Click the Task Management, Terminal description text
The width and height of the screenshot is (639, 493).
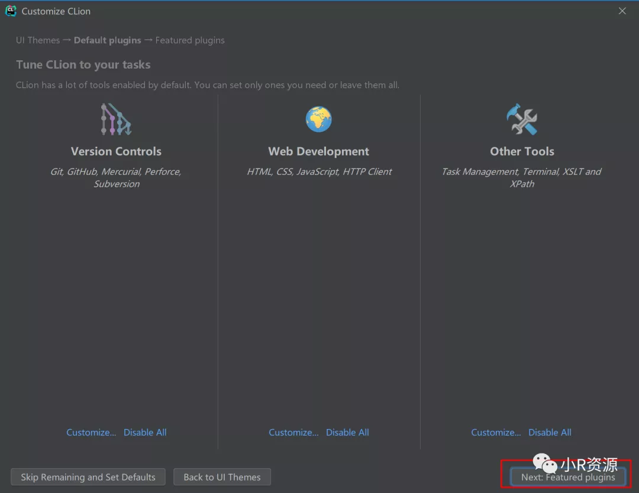(522, 177)
